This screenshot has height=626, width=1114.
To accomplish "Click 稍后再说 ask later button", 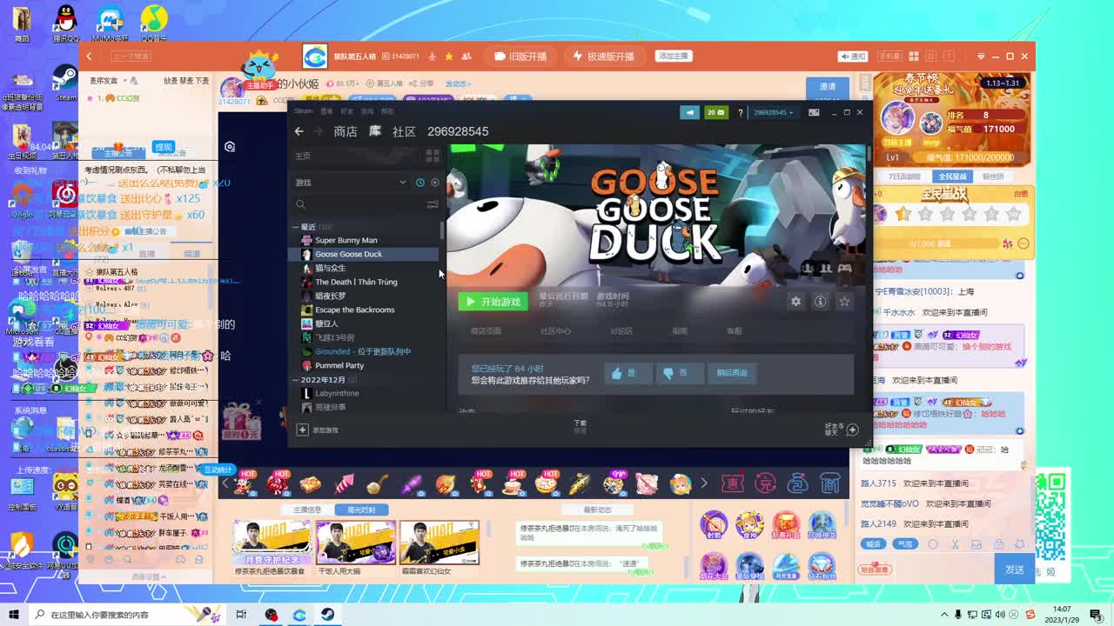I will pos(732,373).
